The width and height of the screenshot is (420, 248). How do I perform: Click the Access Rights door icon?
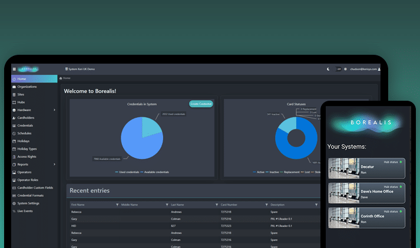tap(14, 157)
